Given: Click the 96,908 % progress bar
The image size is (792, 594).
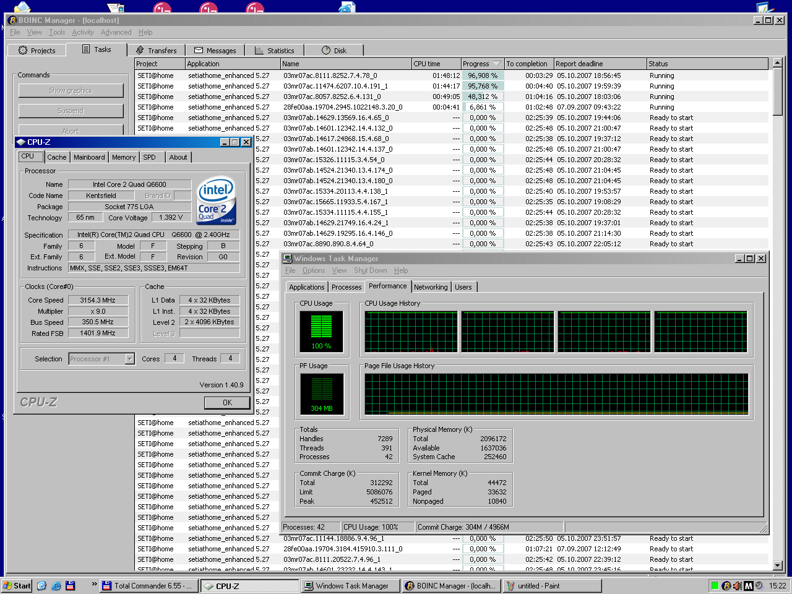Looking at the screenshot, I should tap(483, 75).
